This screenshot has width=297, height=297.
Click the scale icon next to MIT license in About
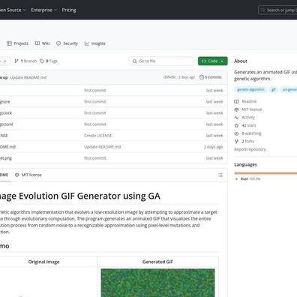point(236,109)
